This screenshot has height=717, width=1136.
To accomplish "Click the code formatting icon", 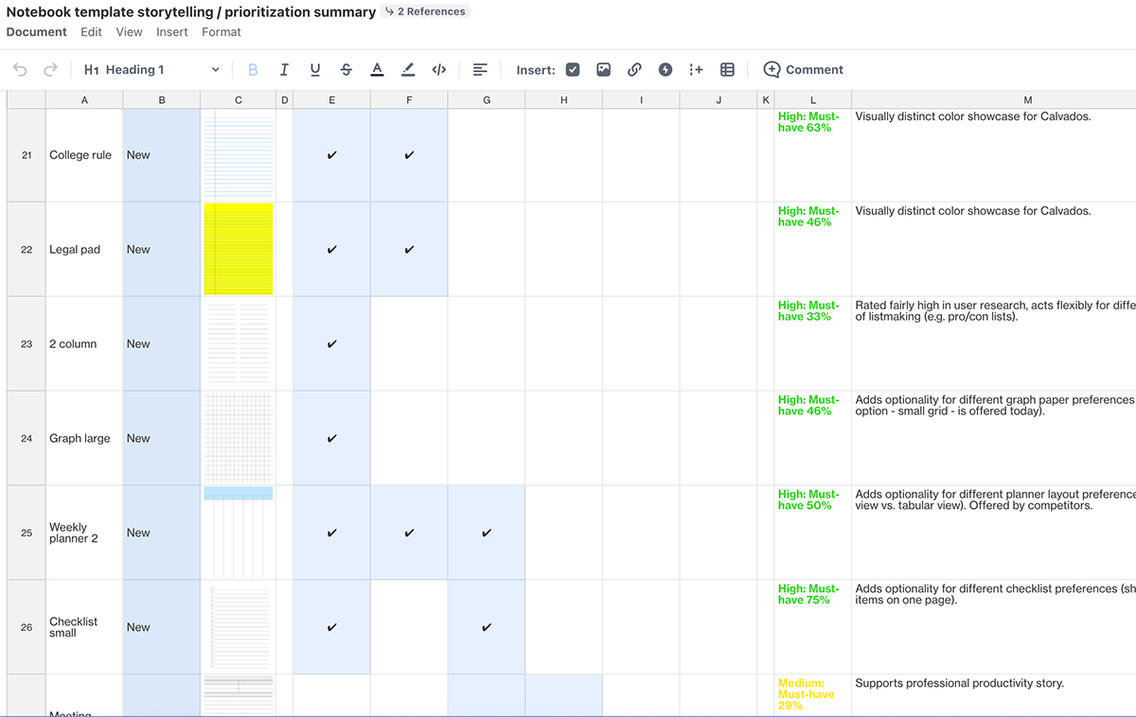I will [x=438, y=69].
